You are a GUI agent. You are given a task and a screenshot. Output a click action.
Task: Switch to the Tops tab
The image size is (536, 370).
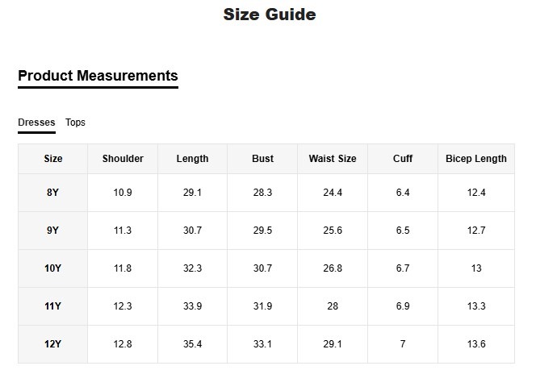[75, 123]
